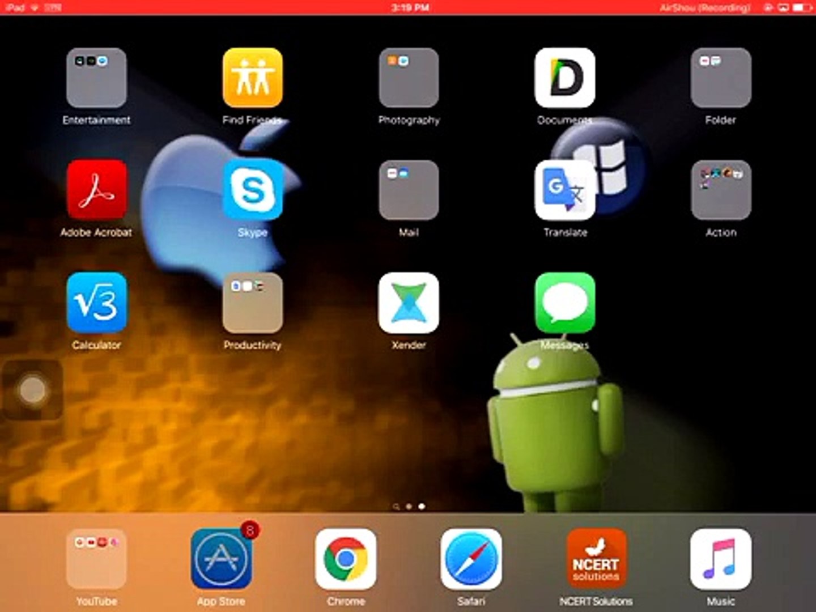This screenshot has height=612, width=816.
Task: Tap the 3:19 PM clock in status bar
Action: [x=410, y=7]
